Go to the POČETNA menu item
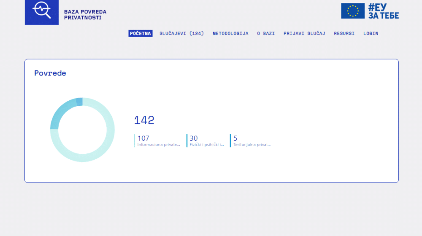Screen dimensions: 422x236 click(x=140, y=33)
